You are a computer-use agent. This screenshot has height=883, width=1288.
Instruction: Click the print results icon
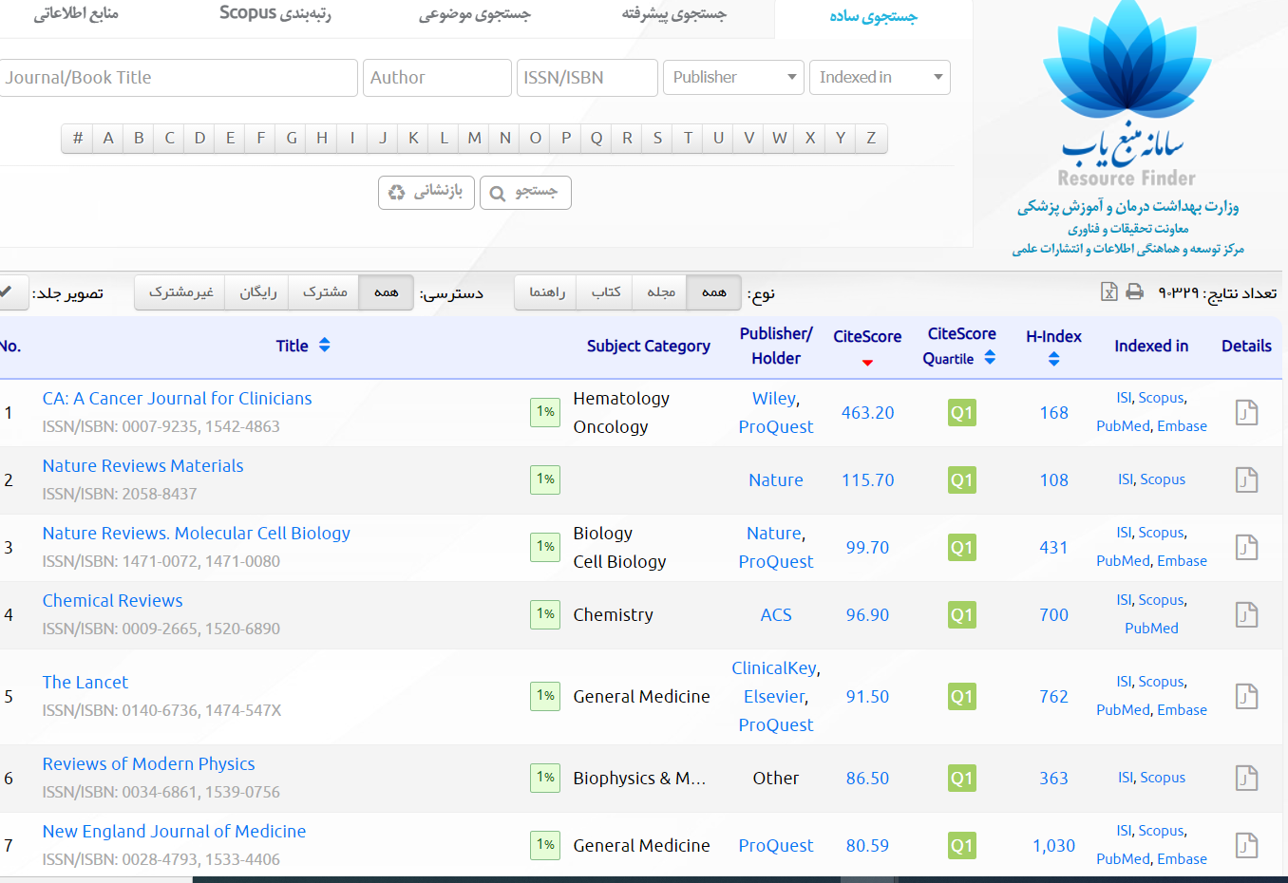(1134, 292)
